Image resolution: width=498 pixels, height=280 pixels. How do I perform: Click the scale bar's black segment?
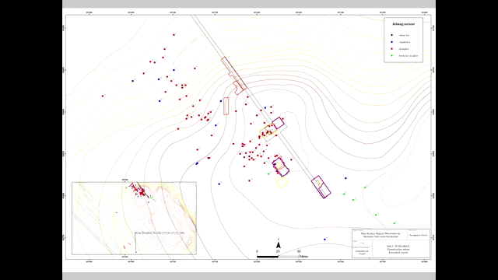268,256
